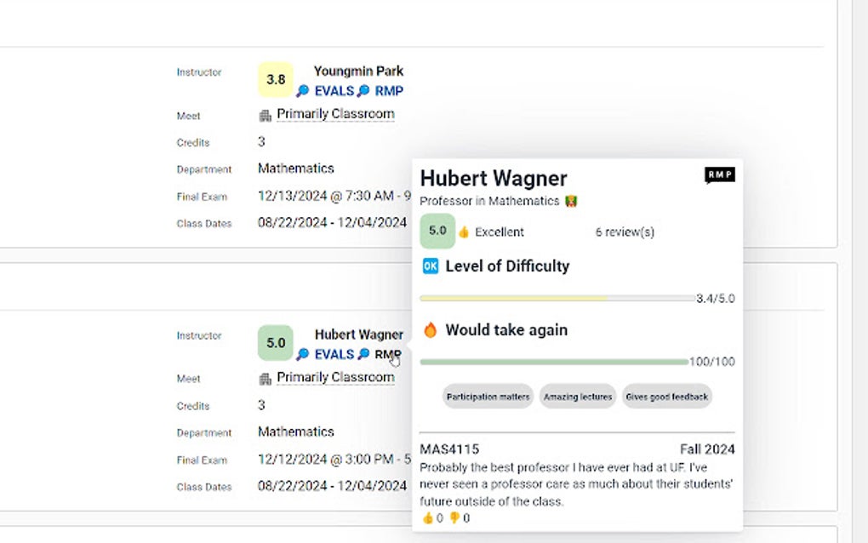Click the RMP logo in the popup corner
Screen dimensions: 868x543
pos(720,175)
